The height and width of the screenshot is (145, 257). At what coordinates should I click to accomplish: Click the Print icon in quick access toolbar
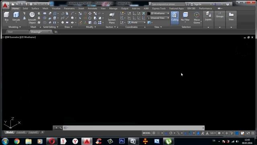pyautogui.click(x=31, y=4)
